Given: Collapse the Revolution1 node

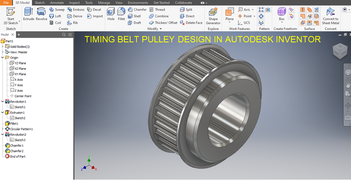Looking at the screenshot, I should click(2, 102).
